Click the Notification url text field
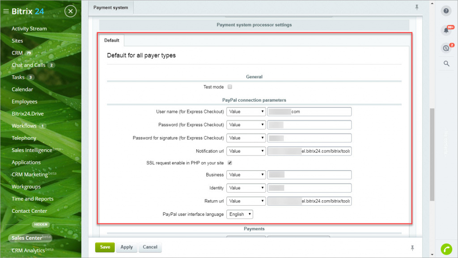 tap(310, 151)
